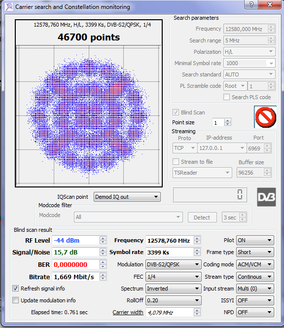Open the Search standard AUTO dropdown
This screenshot has height=328, width=284.
tap(249, 74)
